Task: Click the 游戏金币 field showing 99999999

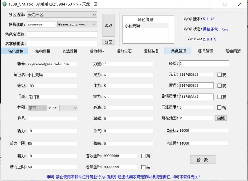Action: coord(120,156)
